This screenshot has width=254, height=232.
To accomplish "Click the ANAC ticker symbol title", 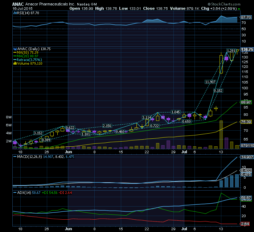I will [18, 4].
